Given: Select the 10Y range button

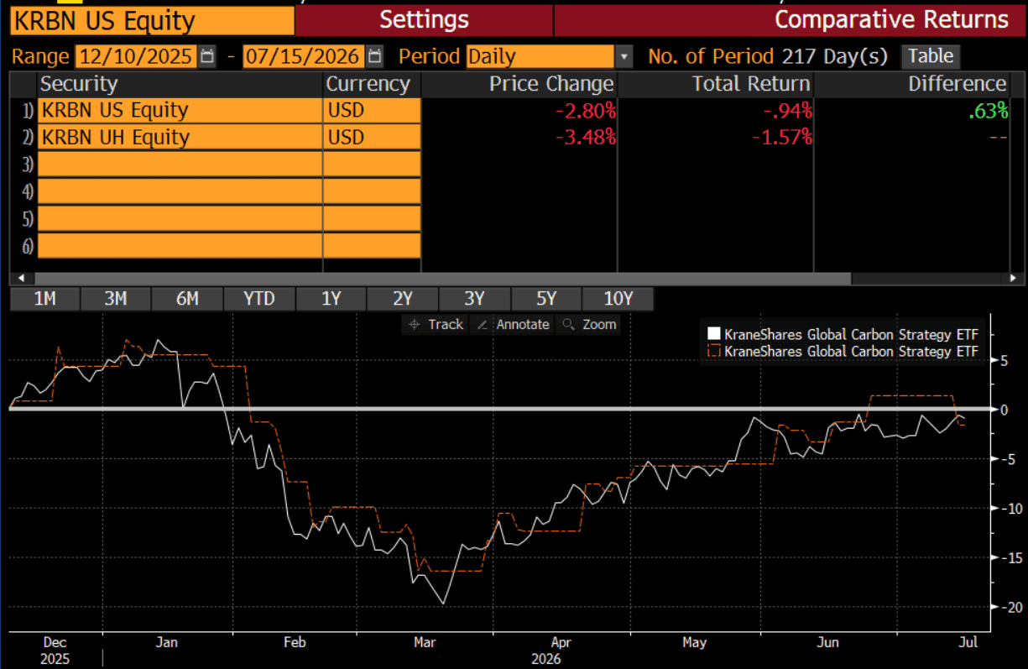Looking at the screenshot, I should pos(618,299).
